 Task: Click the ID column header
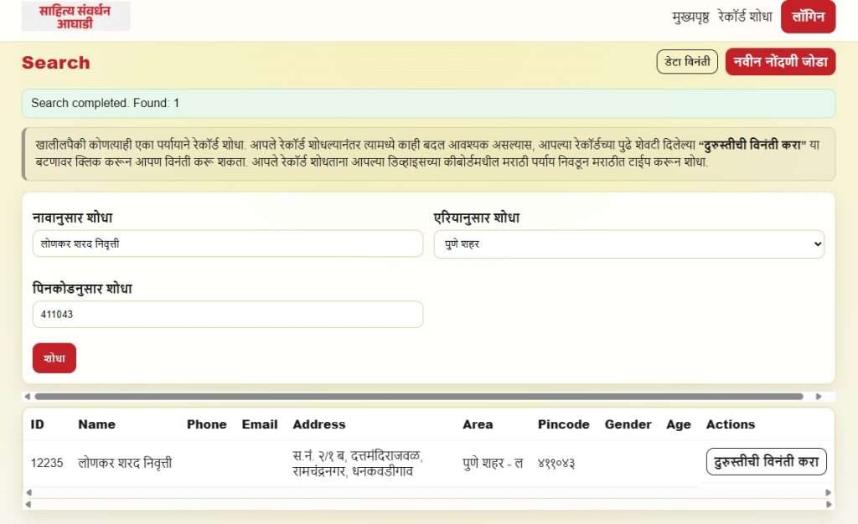[38, 424]
